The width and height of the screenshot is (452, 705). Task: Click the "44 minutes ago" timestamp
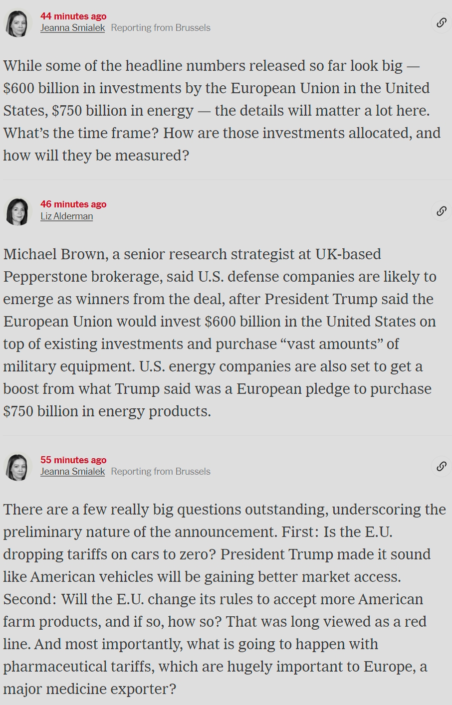click(73, 16)
